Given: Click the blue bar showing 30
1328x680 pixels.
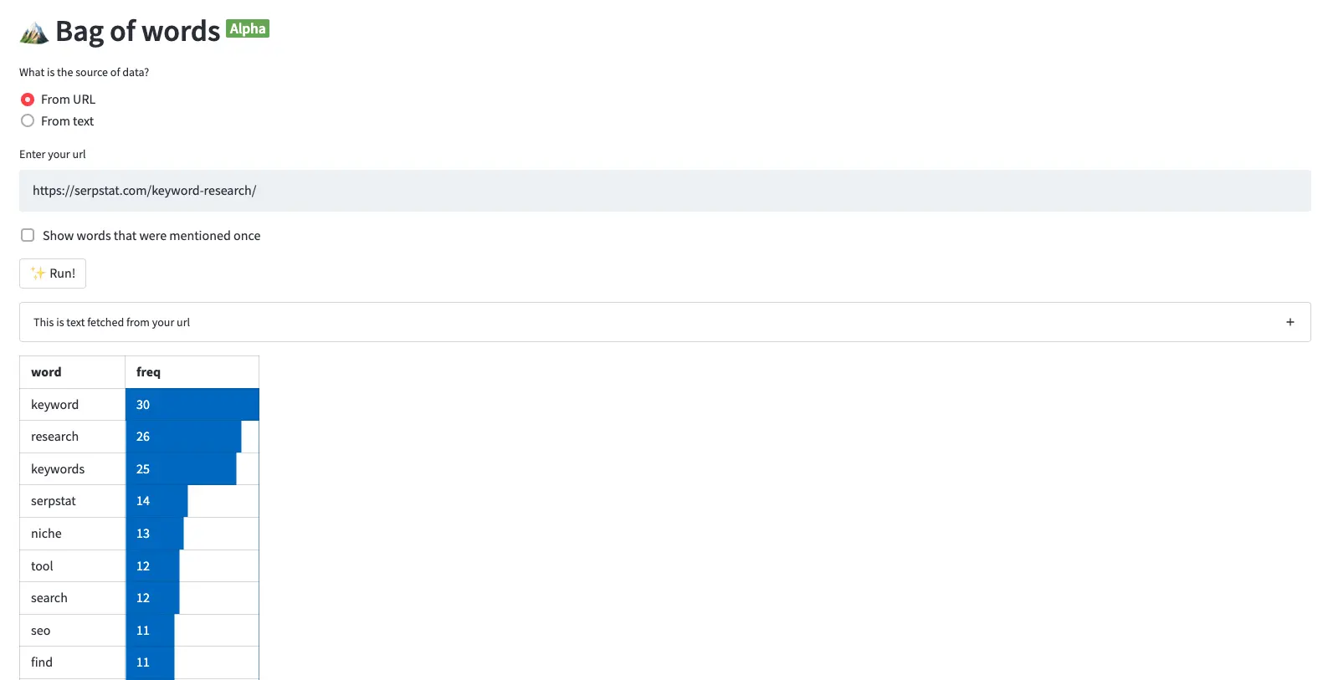Looking at the screenshot, I should coord(192,405).
